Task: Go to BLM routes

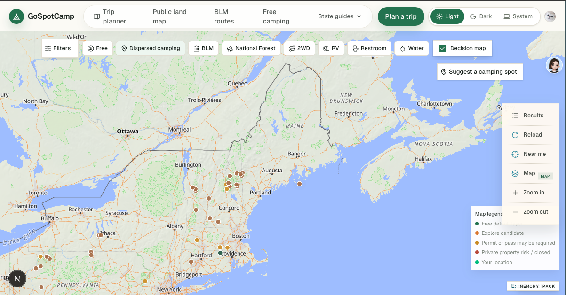Action: [224, 16]
